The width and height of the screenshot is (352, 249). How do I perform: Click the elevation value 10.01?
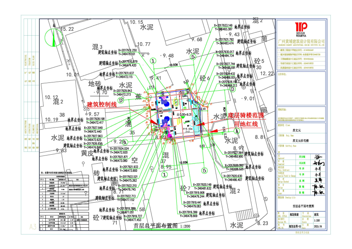click(72, 74)
